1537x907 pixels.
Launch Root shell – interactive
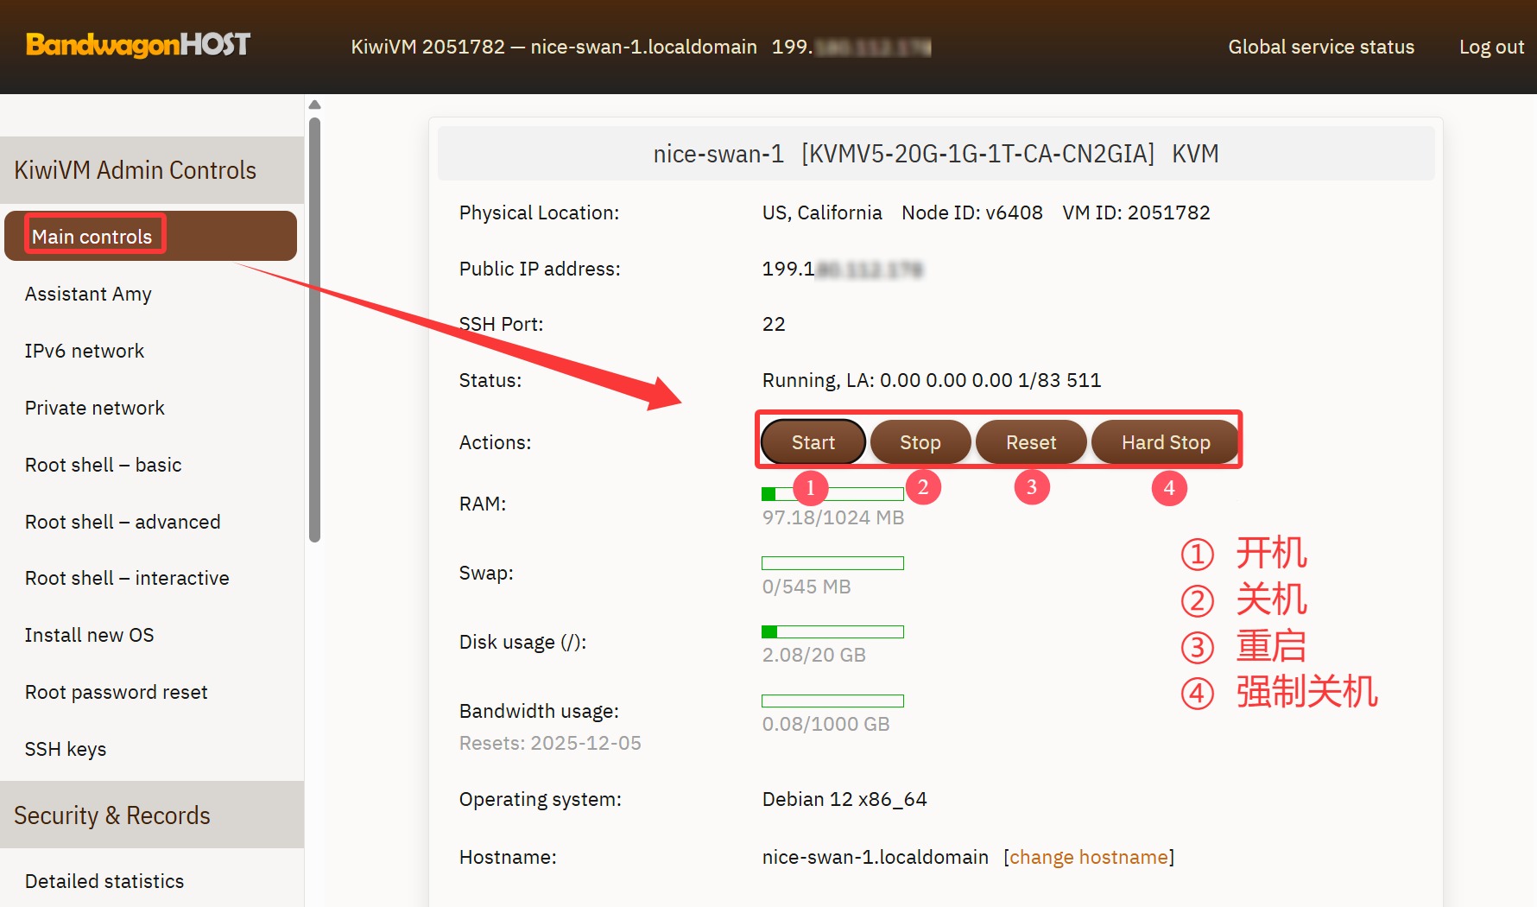click(127, 578)
